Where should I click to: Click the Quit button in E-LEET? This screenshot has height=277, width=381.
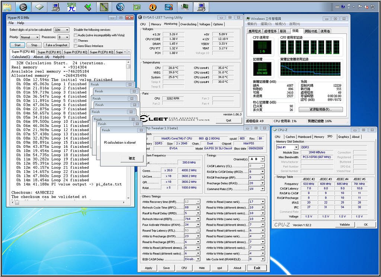tap(229, 120)
